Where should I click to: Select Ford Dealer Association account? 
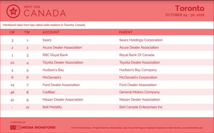click(x=61, y=85)
